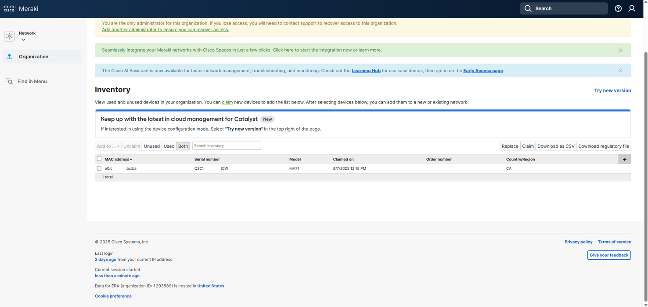Click the 'claim' link in description
The height and width of the screenshot is (307, 648).
pos(227,102)
